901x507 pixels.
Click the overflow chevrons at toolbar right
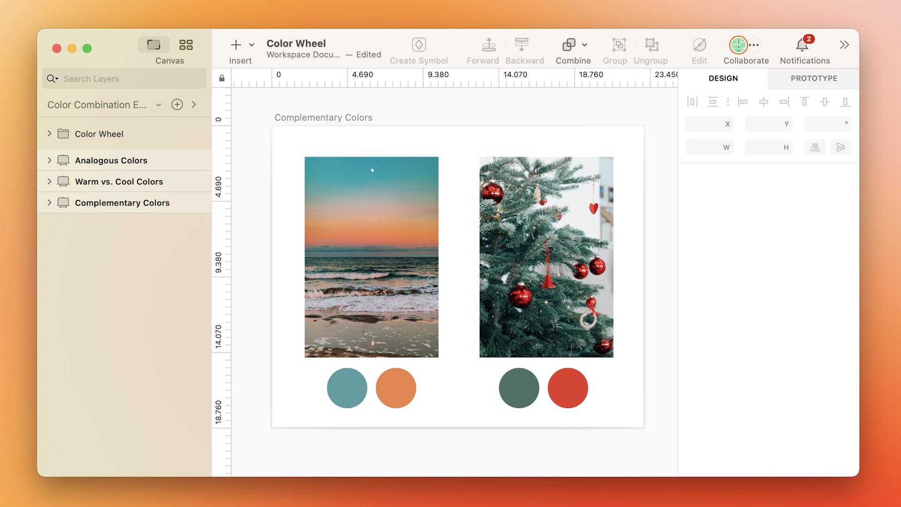tap(844, 45)
